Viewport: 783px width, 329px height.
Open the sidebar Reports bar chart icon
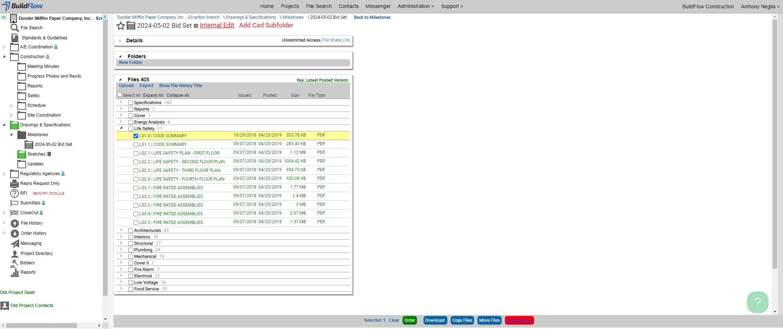point(15,272)
